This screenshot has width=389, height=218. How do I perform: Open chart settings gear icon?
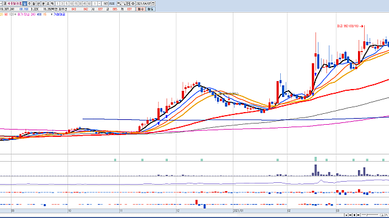133,4
